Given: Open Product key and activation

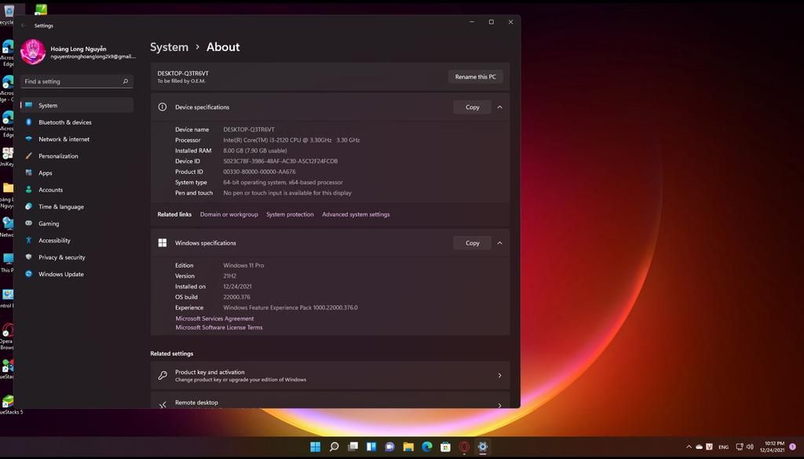Looking at the screenshot, I should pos(331,376).
